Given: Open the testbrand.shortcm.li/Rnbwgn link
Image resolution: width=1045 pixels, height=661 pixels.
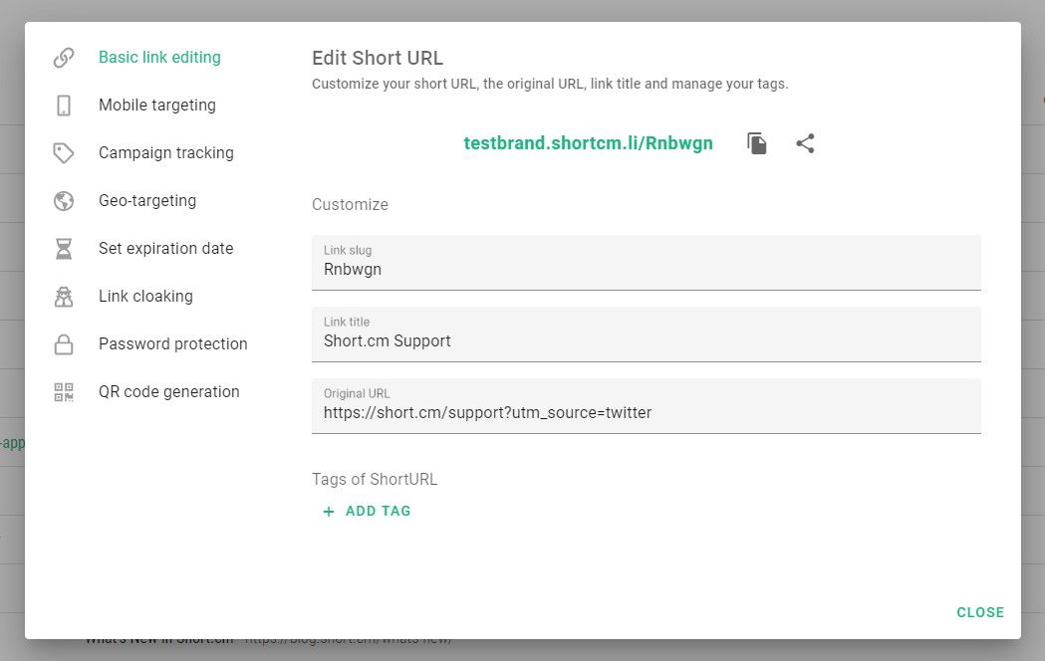Looking at the screenshot, I should (588, 143).
